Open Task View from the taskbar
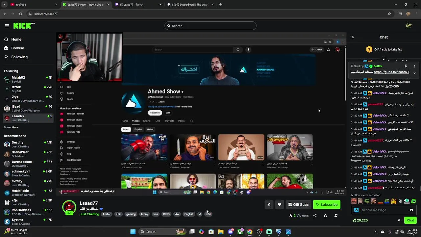 coord(192,232)
